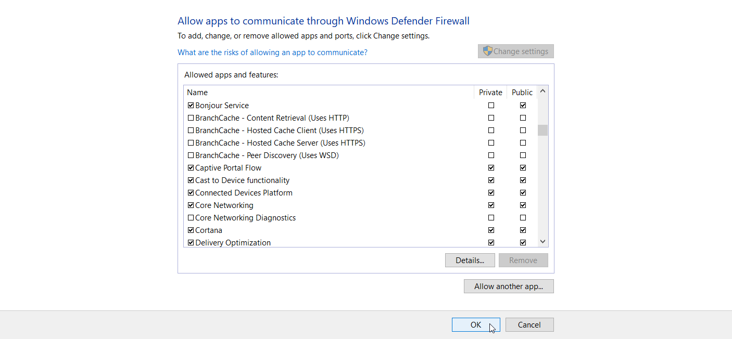Click the Change settings shield button
The width and height of the screenshot is (732, 339).
coord(516,51)
